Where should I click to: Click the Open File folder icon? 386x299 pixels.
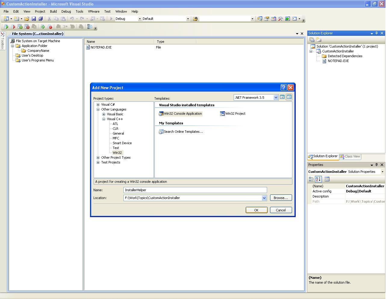pyautogui.click(x=27, y=19)
